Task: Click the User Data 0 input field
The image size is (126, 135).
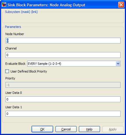Action: point(63,99)
